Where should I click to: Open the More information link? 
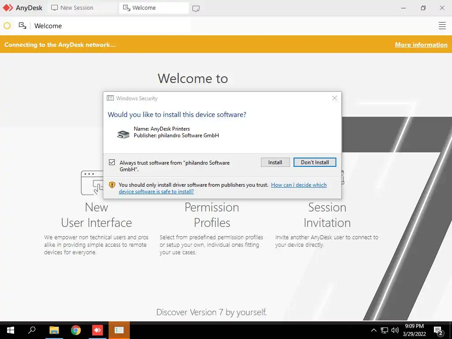(421, 45)
